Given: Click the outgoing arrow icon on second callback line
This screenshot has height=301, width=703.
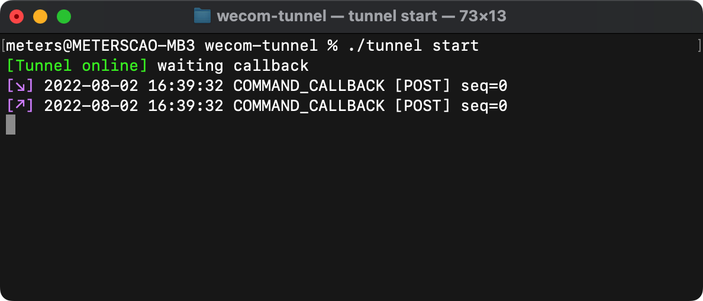Looking at the screenshot, I should pyautogui.click(x=20, y=106).
